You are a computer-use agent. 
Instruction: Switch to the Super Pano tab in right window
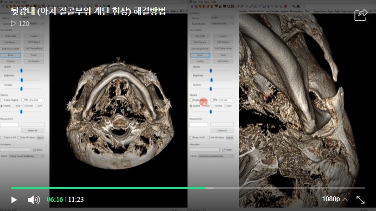(x=320, y=11)
